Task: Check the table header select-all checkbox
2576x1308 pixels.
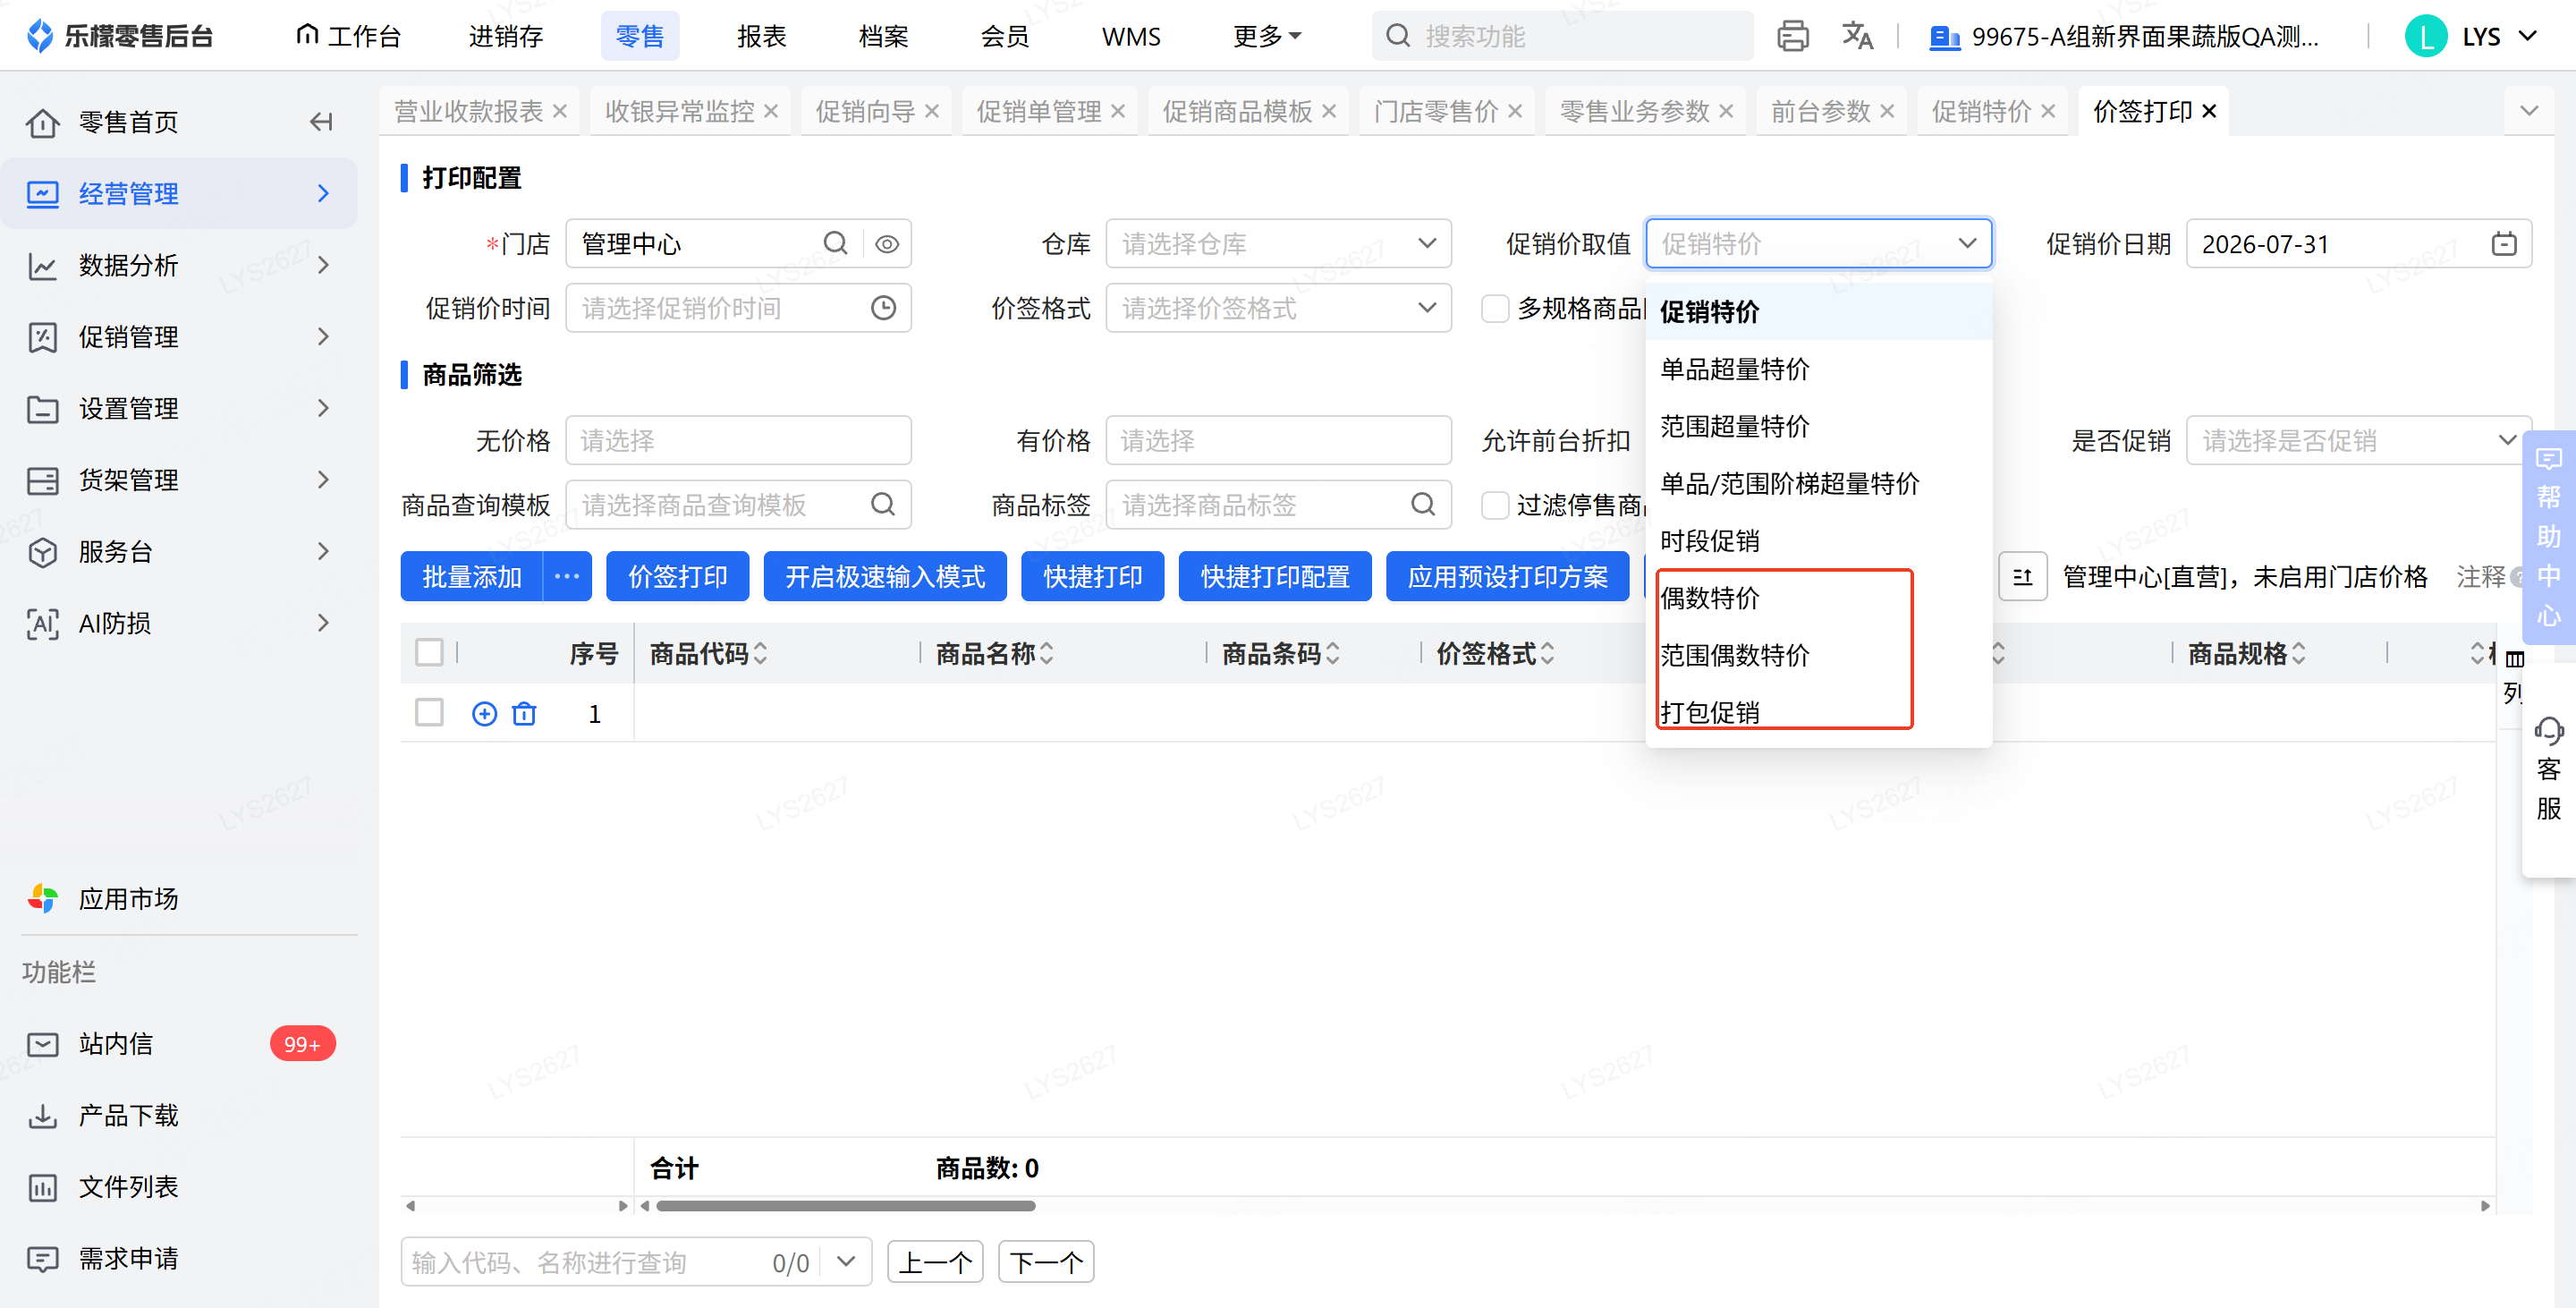Action: tap(429, 653)
